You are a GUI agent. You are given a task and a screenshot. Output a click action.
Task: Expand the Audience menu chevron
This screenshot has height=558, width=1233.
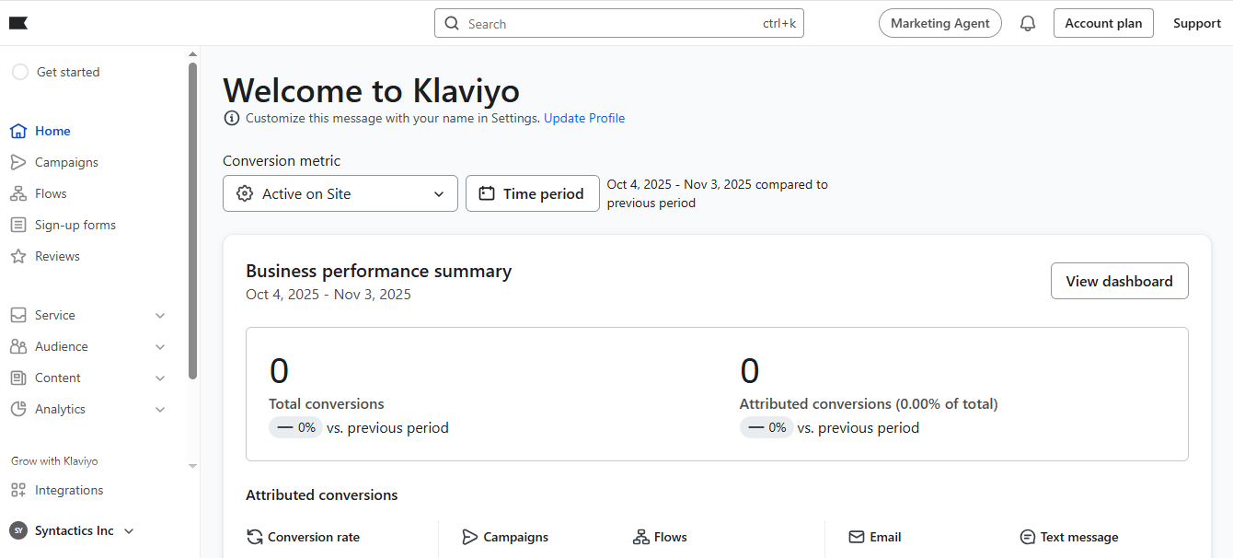[160, 347]
